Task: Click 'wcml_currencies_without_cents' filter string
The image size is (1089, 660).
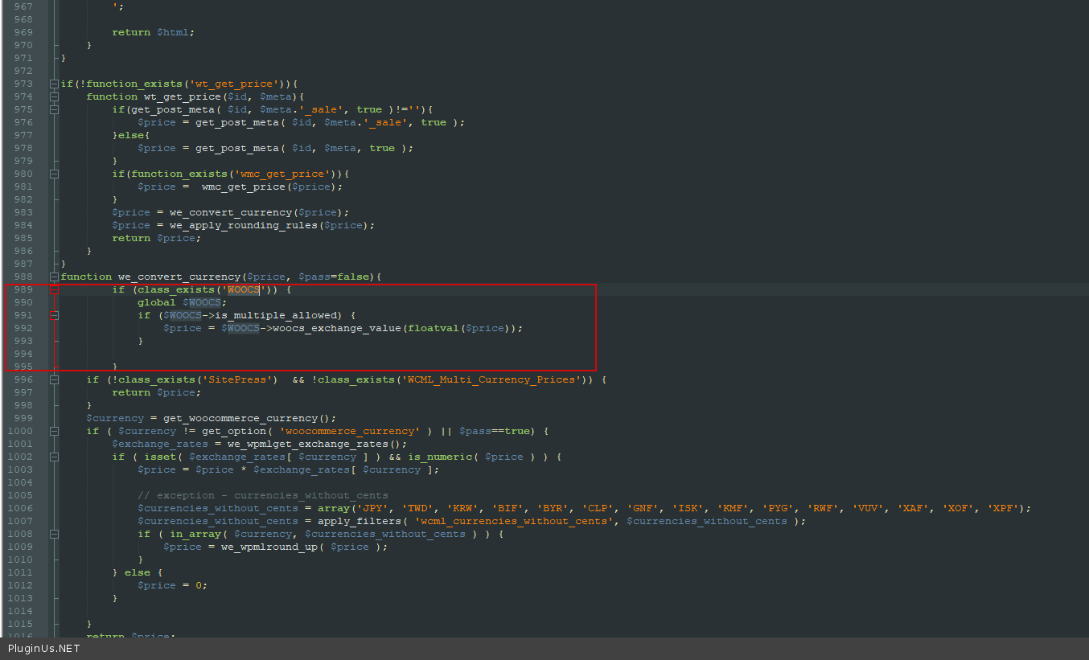Action: pyautogui.click(x=514, y=521)
